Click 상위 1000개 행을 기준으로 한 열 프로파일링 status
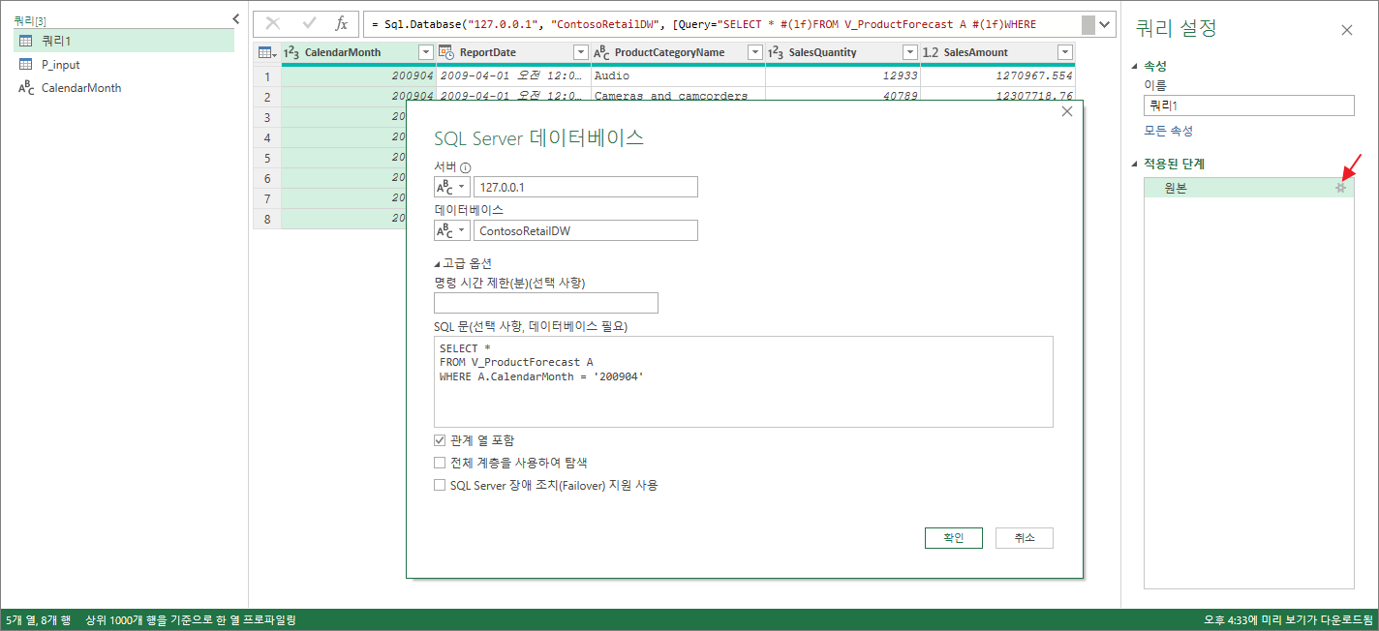 click(x=191, y=619)
